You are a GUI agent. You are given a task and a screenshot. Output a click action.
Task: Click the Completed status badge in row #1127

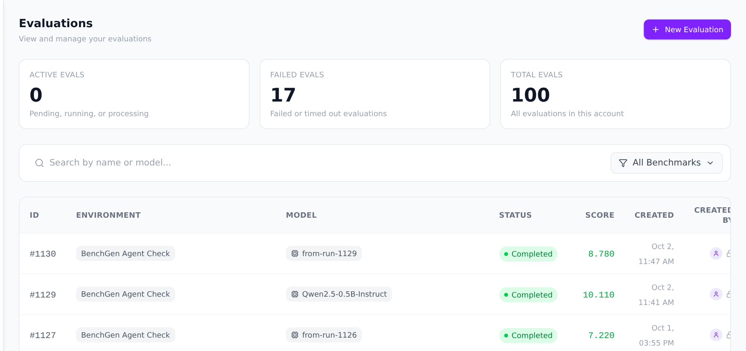click(x=528, y=336)
